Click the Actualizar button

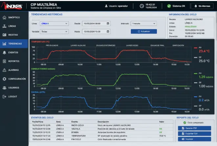[x=144, y=31]
